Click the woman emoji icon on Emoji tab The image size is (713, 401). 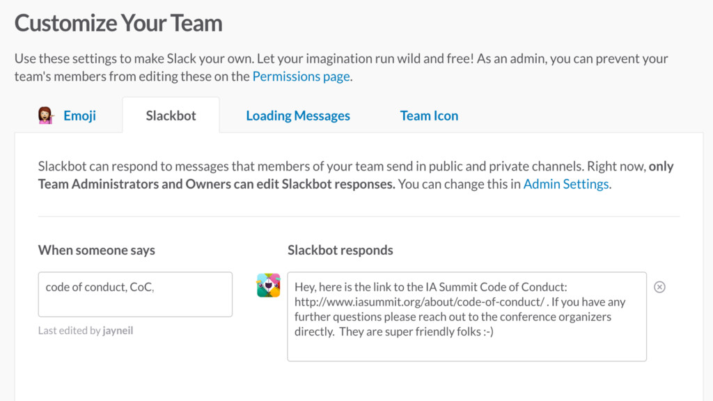(x=46, y=116)
